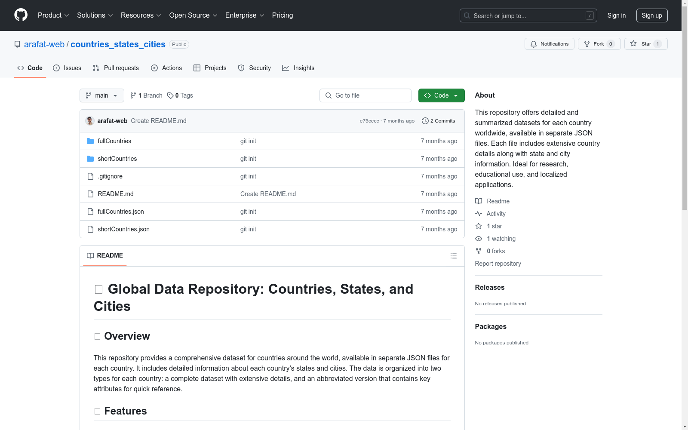Expand the Enterprise menu
Screen dimensions: 688x430
245,15
